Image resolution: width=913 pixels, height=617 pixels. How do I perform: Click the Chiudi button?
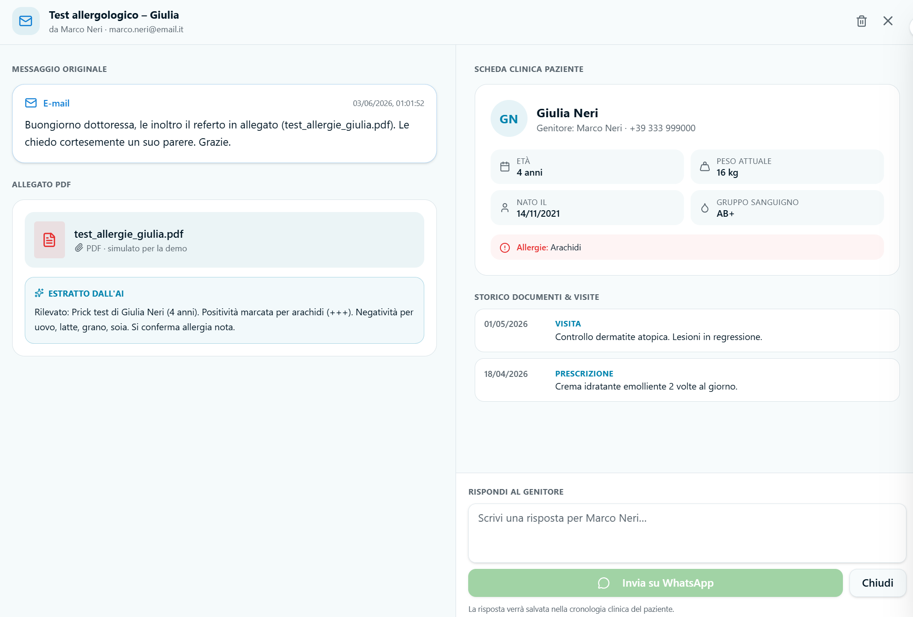[877, 582]
